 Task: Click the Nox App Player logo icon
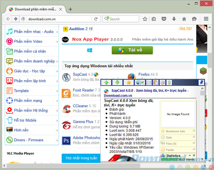pyautogui.click(x=65, y=40)
